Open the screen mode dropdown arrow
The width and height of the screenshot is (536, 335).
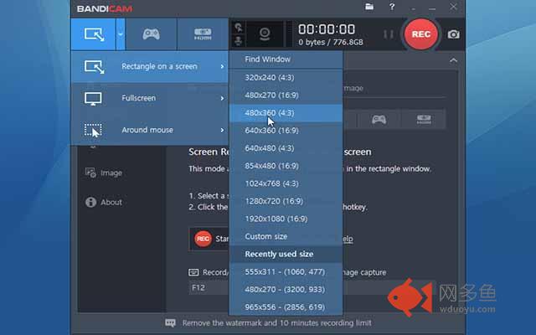pos(121,34)
